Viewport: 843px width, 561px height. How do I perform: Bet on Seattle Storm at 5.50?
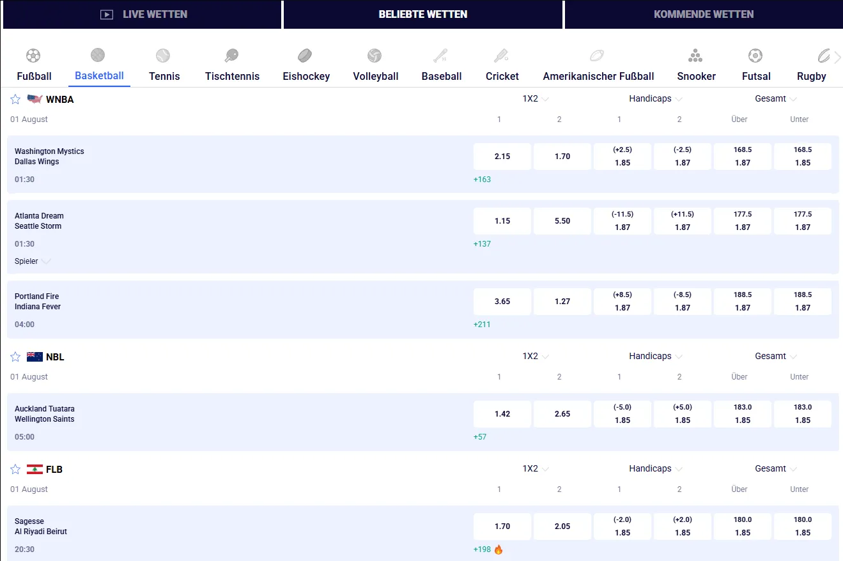(x=562, y=221)
